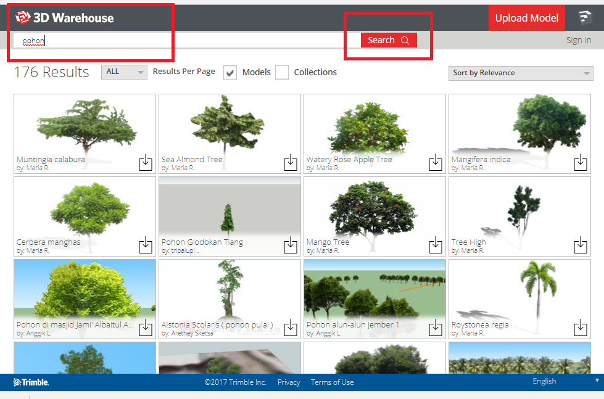Download the Mangifera indica model
Screen dimensions: 604x399
(x=580, y=163)
